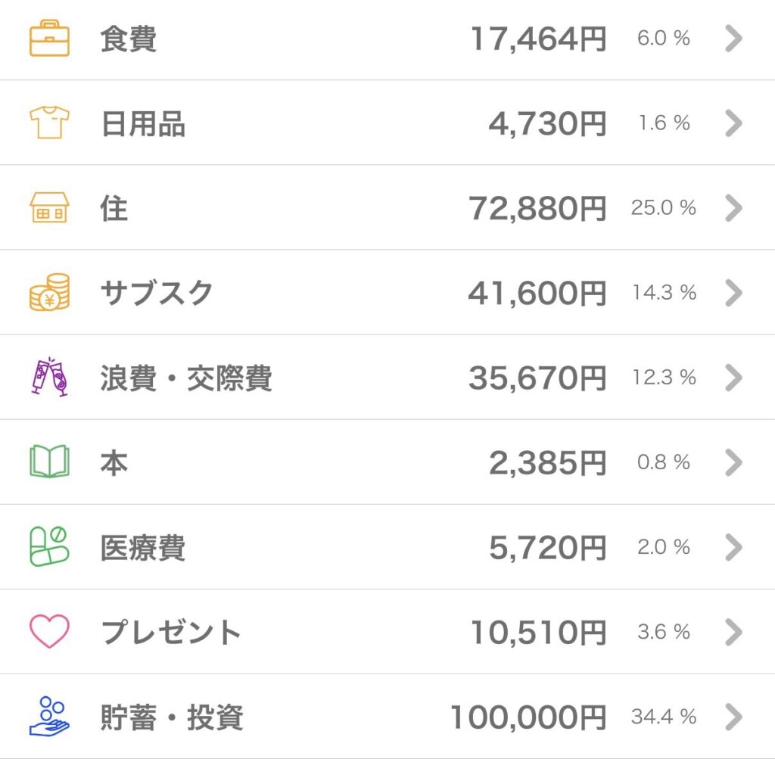Image resolution: width=775 pixels, height=759 pixels.
Task: Click the open book icon
Action: pyautogui.click(x=49, y=462)
